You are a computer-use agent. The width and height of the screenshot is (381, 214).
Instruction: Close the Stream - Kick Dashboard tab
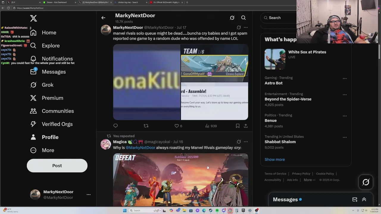coord(75,2)
